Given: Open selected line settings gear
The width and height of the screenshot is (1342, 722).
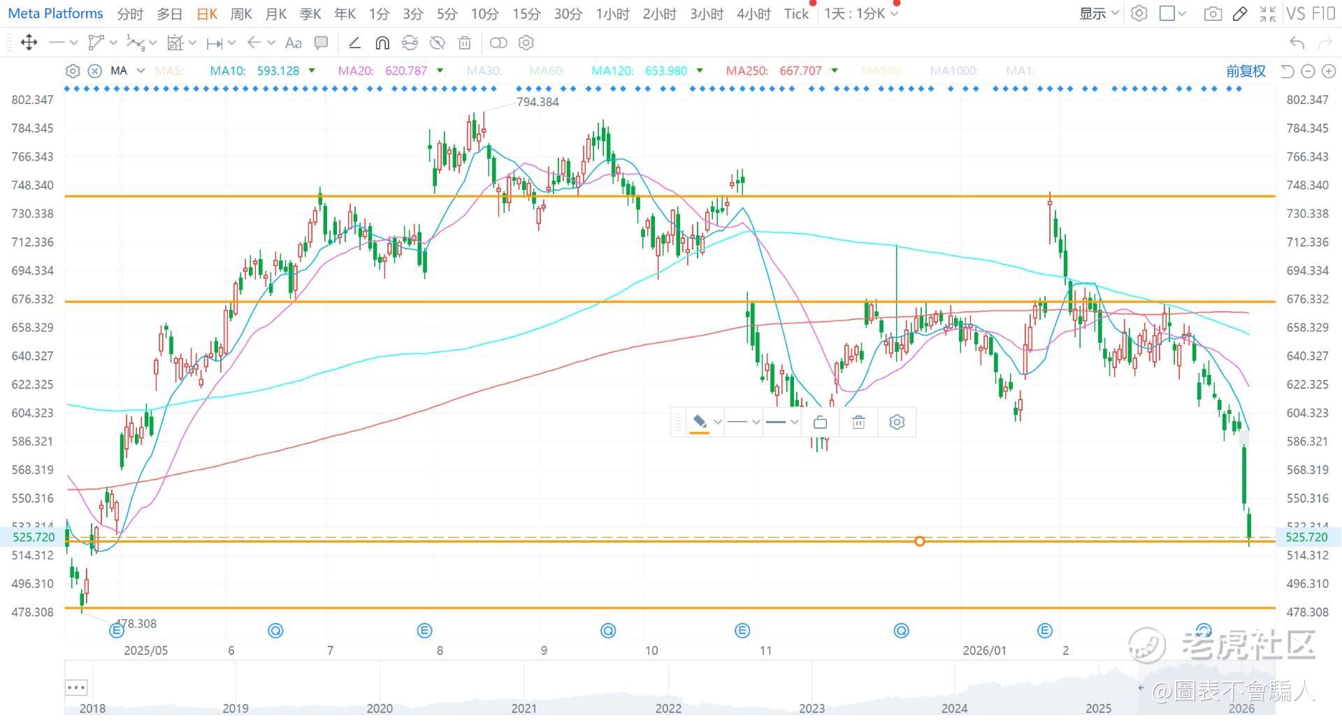Looking at the screenshot, I should pyautogui.click(x=897, y=422).
